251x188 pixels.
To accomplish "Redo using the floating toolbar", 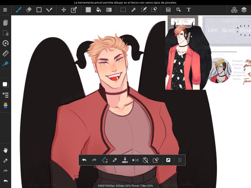I will [94, 160].
